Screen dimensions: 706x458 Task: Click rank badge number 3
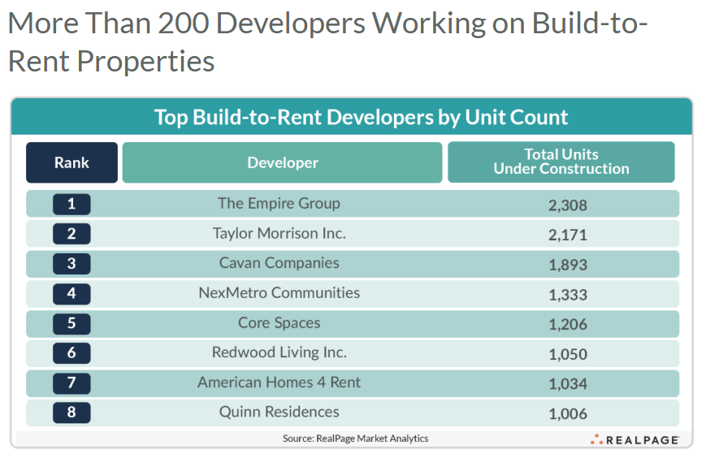click(x=71, y=264)
